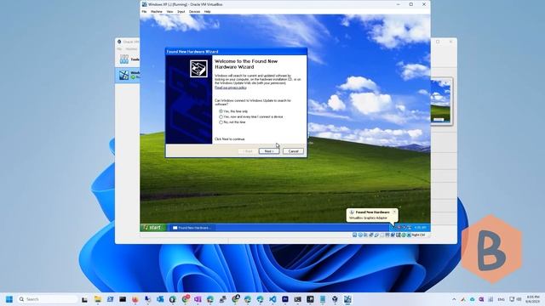Click Next in the hardware wizard
The image size is (545, 306).
[269, 151]
